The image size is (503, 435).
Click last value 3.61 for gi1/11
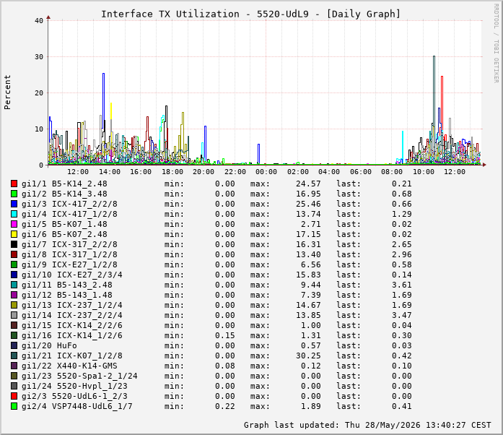(402, 285)
